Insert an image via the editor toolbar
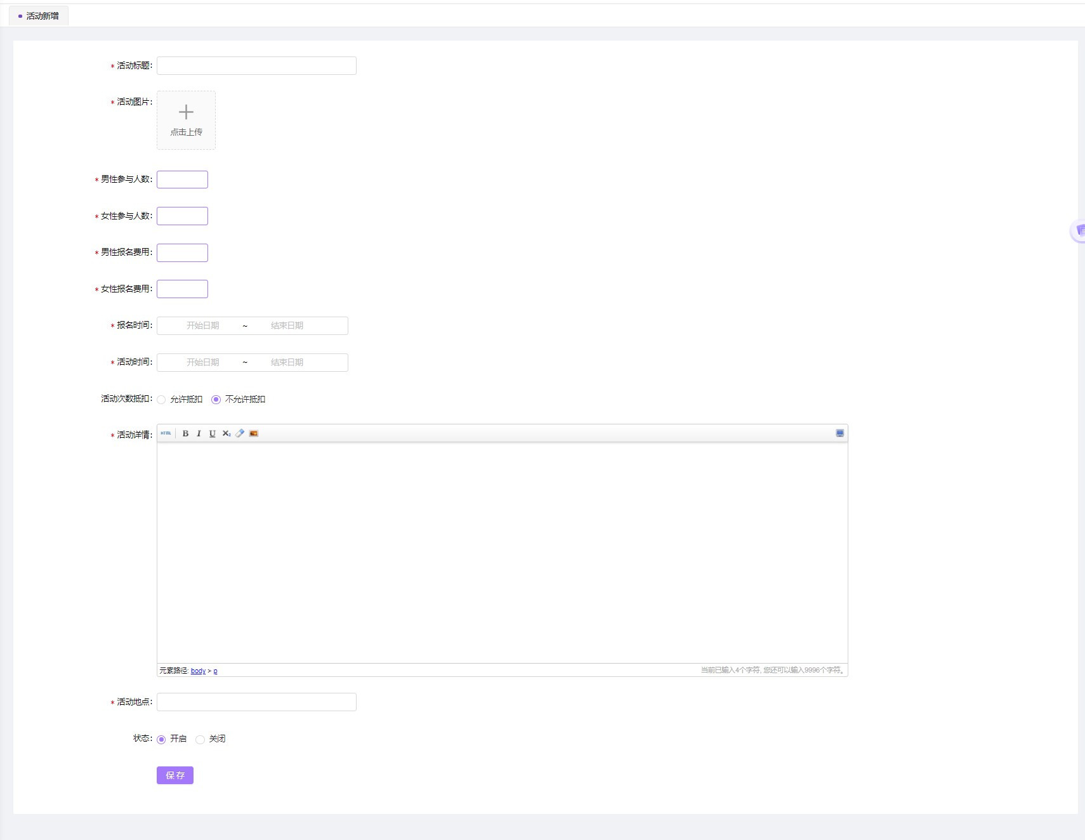The image size is (1085, 840). click(x=254, y=433)
